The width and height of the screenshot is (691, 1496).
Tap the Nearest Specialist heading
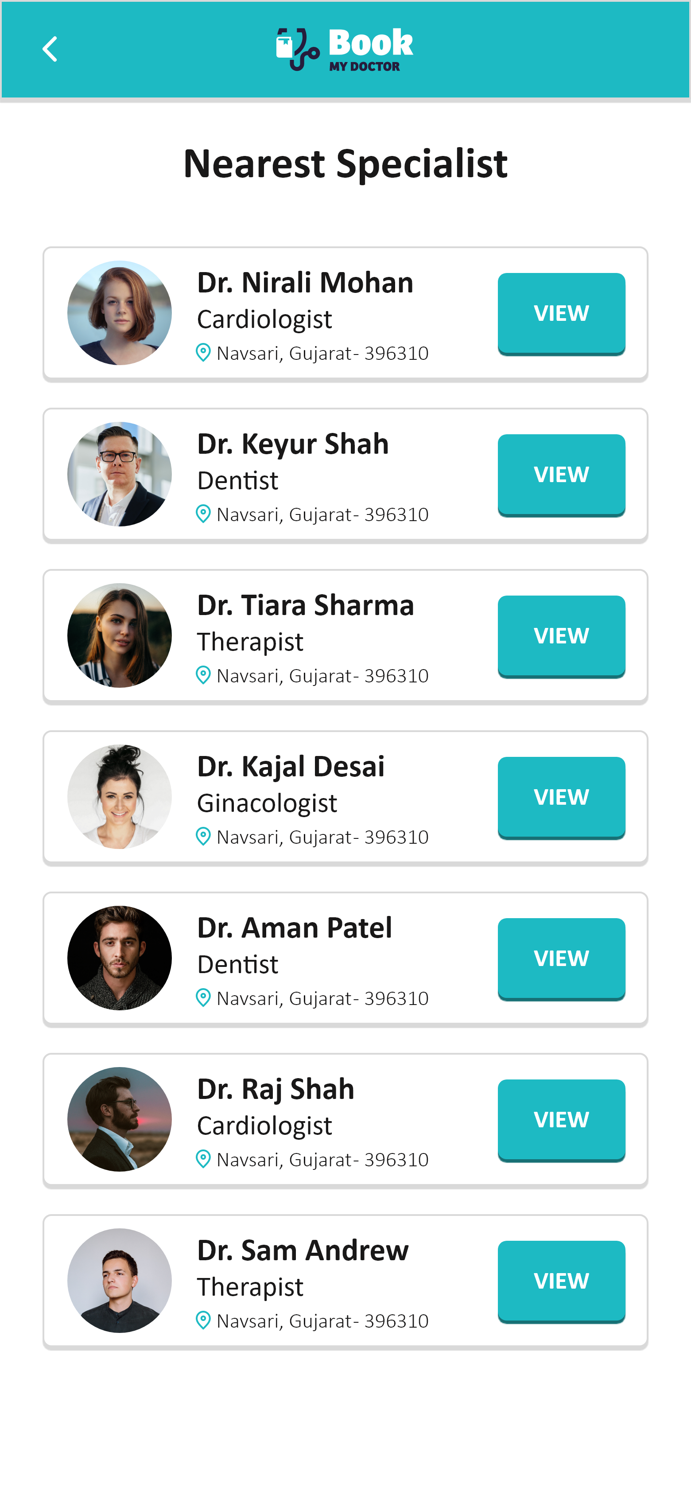tap(346, 164)
